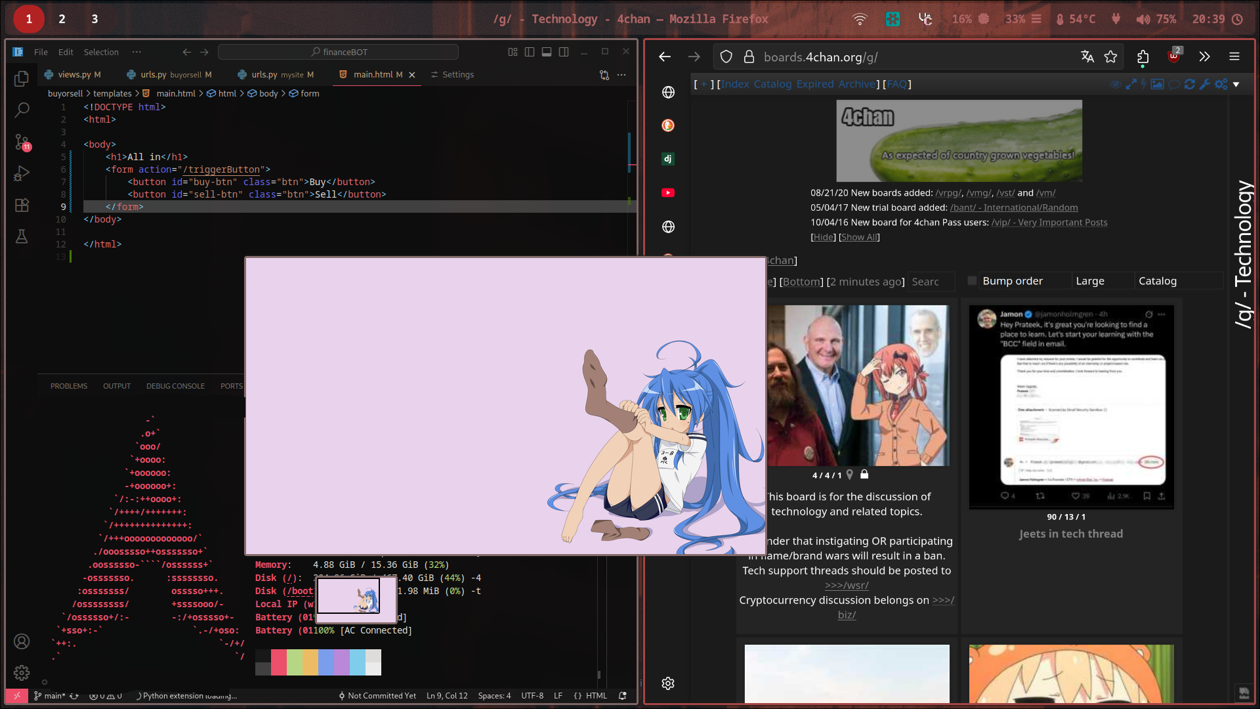1260x709 pixels.
Task: Open the Firefox hamburger menu
Action: 1234,57
